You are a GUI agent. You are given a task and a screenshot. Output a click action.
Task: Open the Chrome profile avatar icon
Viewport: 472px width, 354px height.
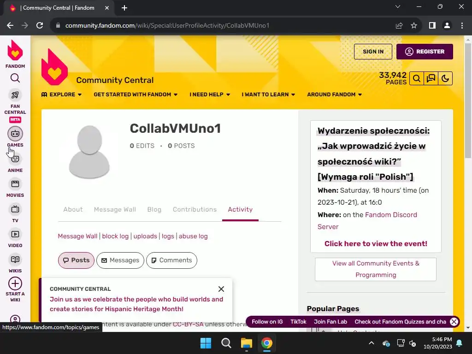point(447,26)
